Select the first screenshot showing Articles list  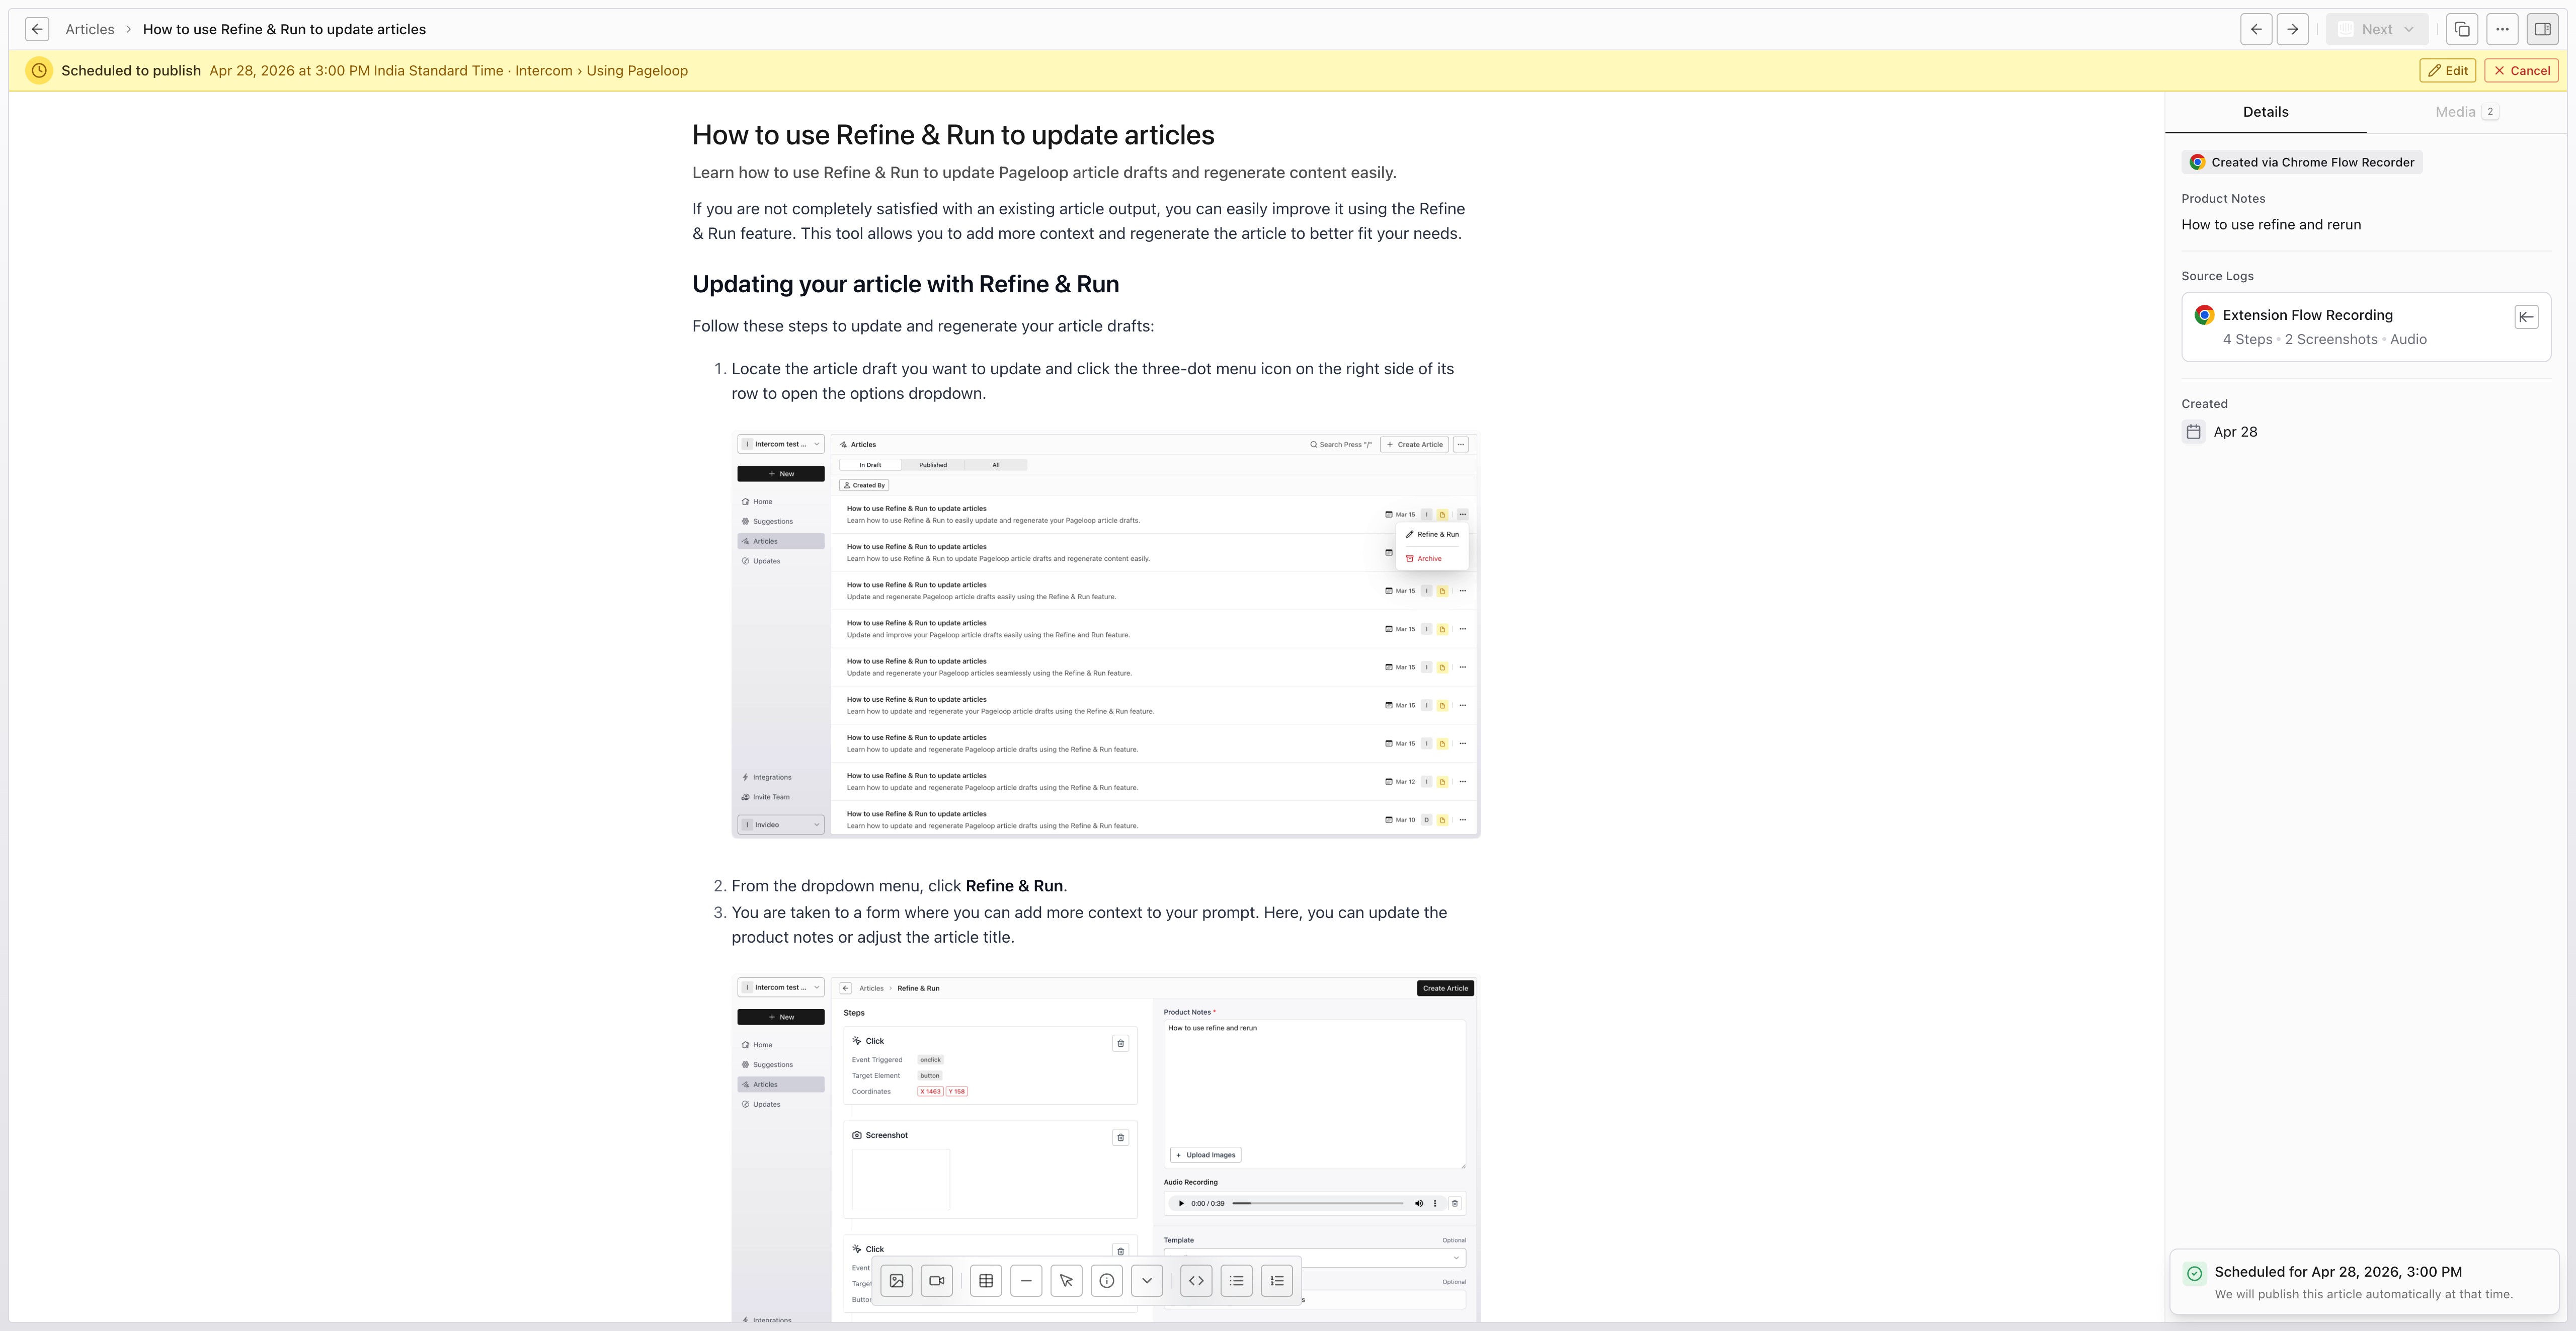(x=1105, y=635)
